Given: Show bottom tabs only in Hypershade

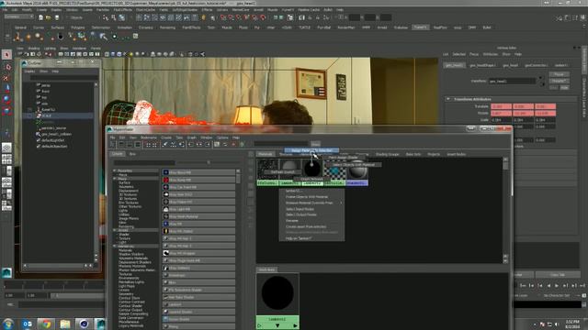Looking at the screenshot, I should tap(130, 145).
